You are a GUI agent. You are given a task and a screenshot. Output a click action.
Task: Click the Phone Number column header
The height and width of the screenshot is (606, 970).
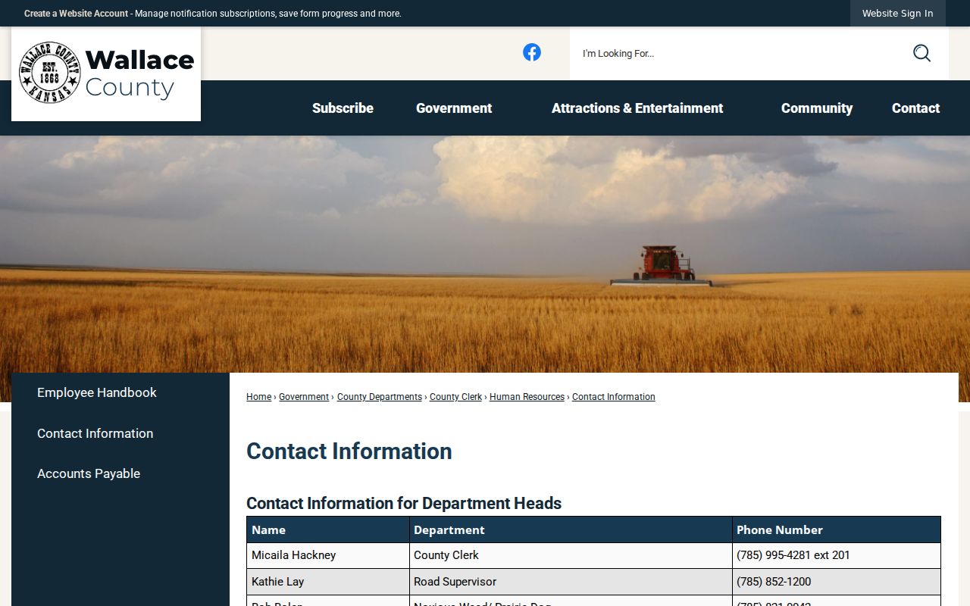tap(837, 529)
